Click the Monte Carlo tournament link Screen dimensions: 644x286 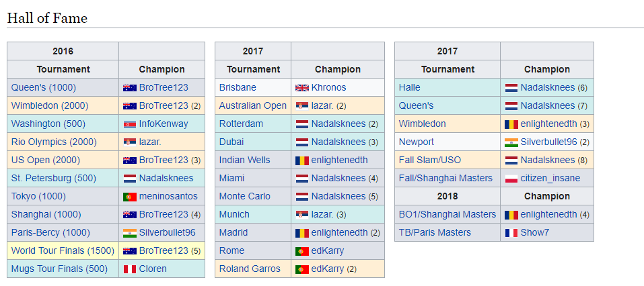(245, 196)
